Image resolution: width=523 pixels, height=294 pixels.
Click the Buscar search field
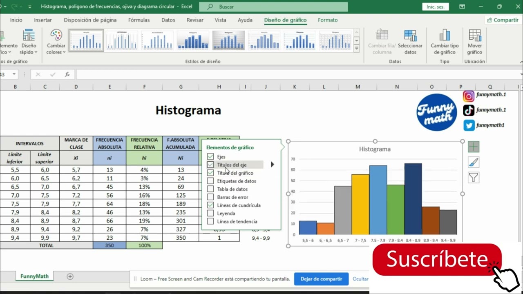273,7
